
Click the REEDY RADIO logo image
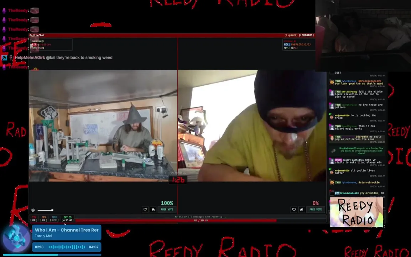[357, 212]
